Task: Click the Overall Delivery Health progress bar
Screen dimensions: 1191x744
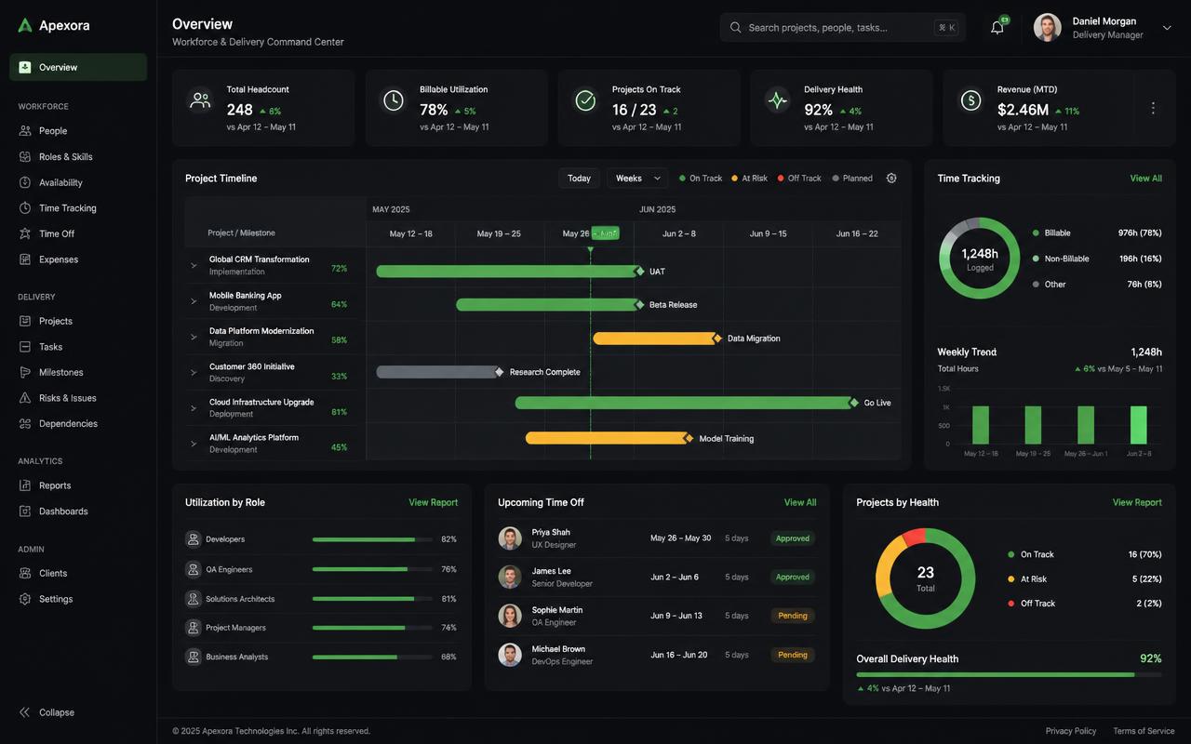Action: (1010, 674)
